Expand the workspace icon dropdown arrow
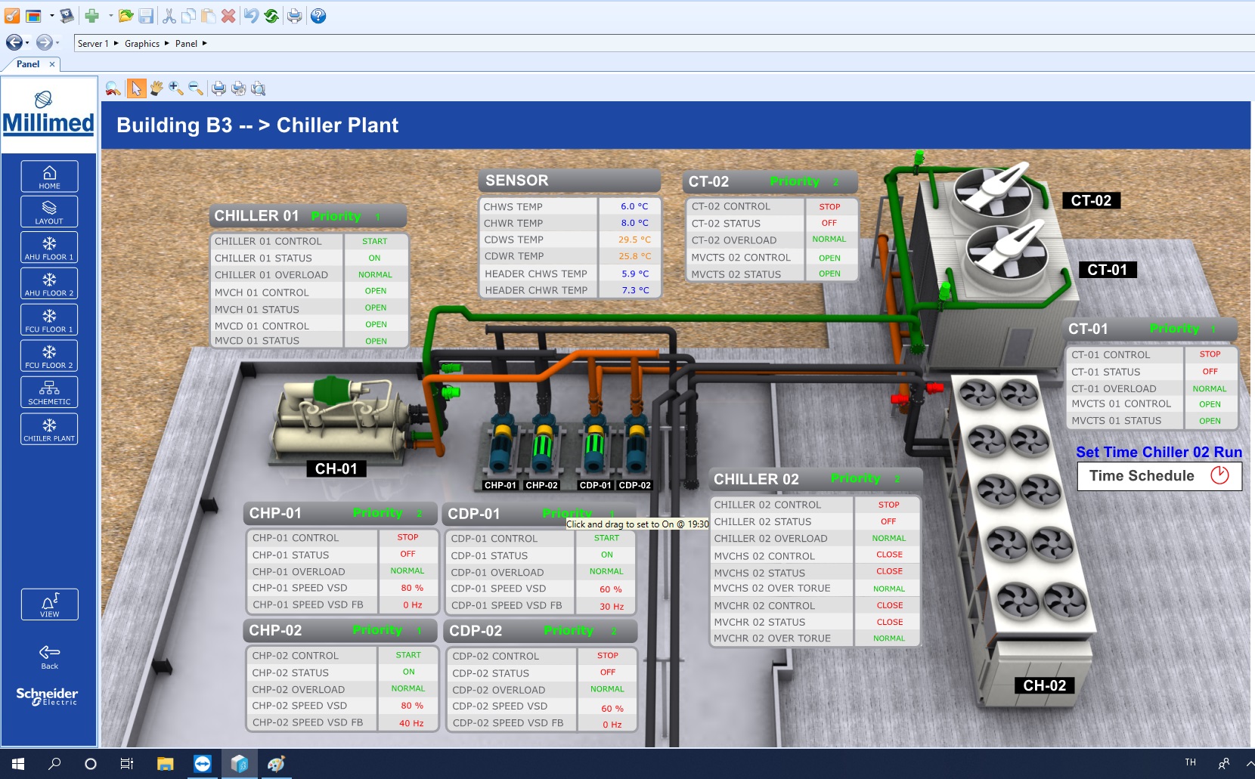 click(51, 16)
